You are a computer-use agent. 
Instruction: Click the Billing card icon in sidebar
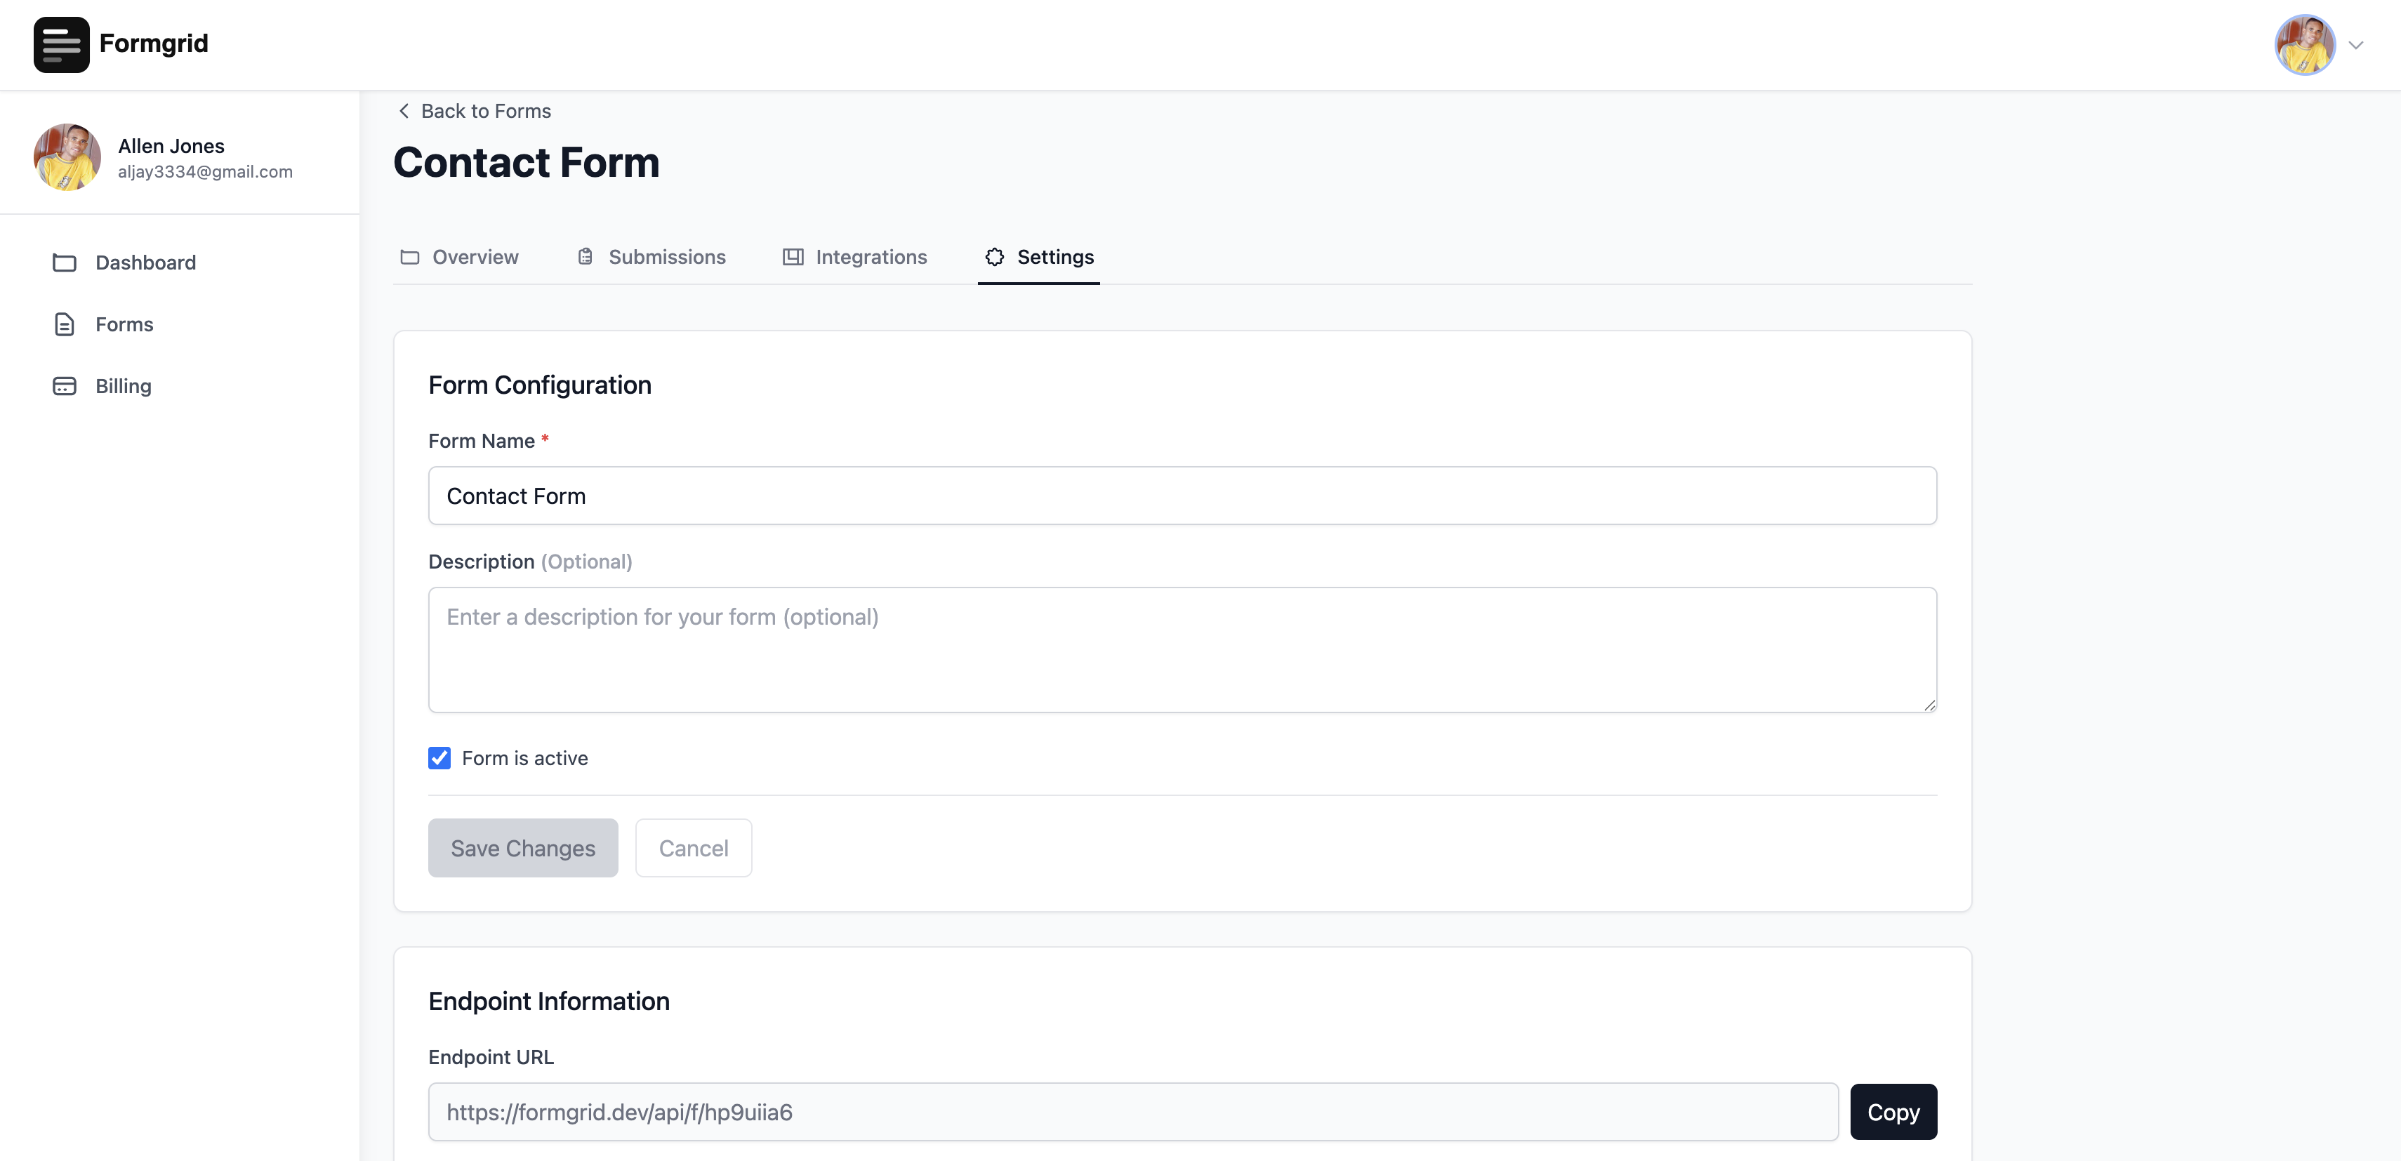pos(65,386)
